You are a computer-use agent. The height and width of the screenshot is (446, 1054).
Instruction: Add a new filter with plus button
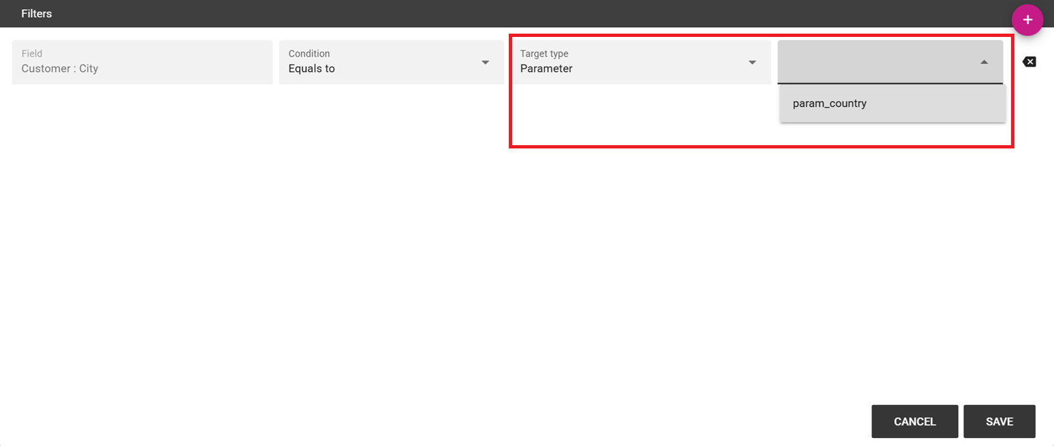[x=1027, y=20]
